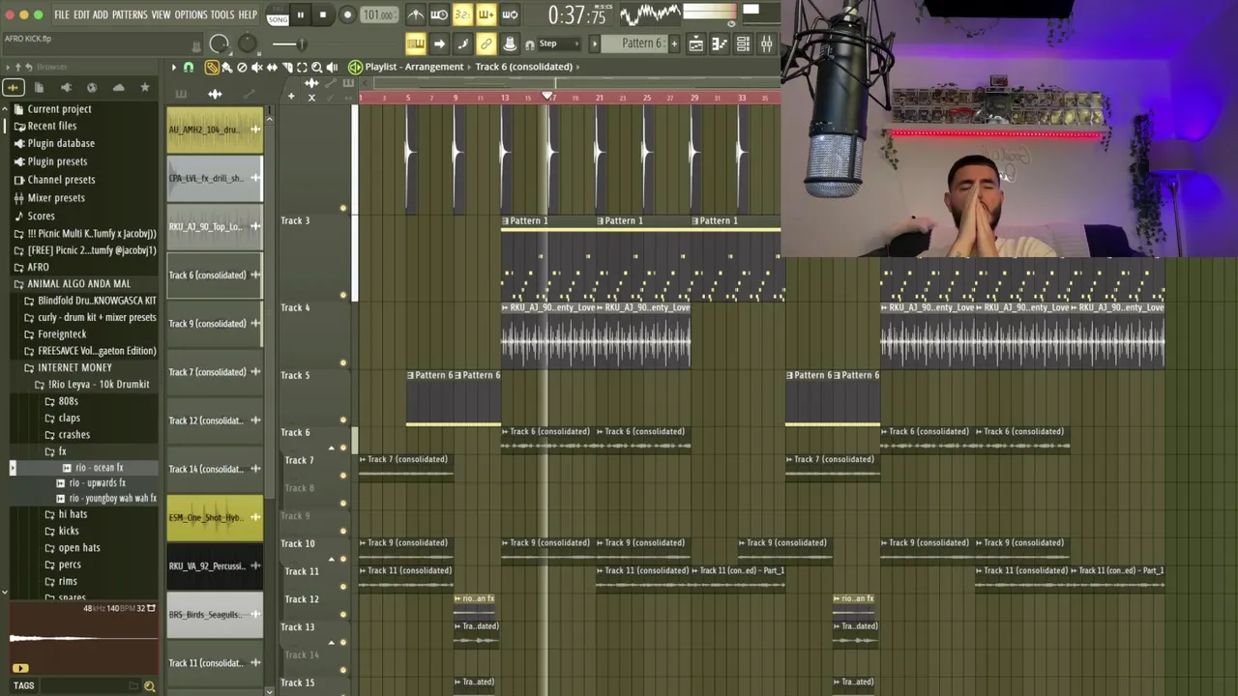Screen dimensions: 1238x696
Task: Switch the Pat/Song mode toggle
Action: [x=278, y=15]
